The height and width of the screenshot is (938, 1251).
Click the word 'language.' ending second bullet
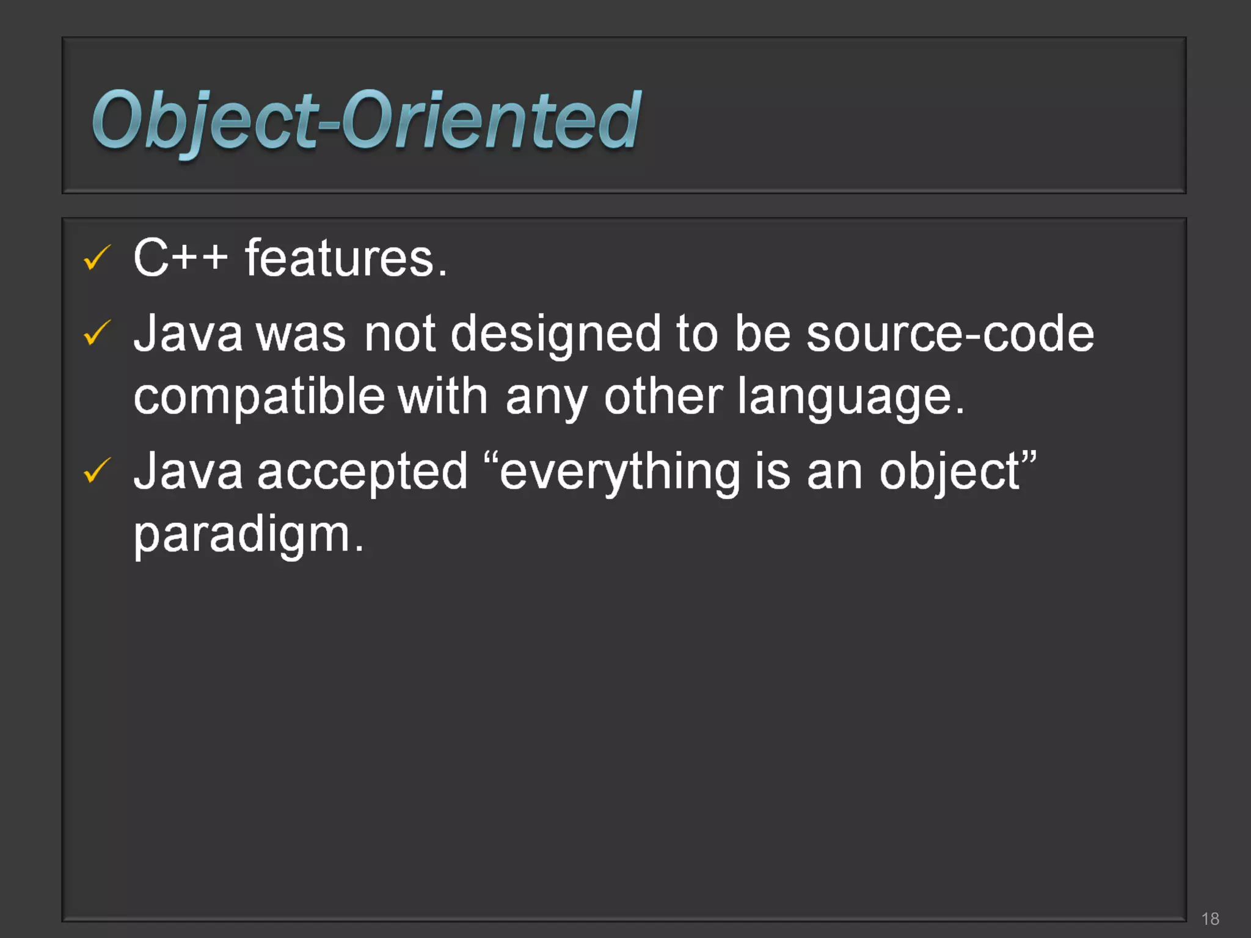(851, 398)
